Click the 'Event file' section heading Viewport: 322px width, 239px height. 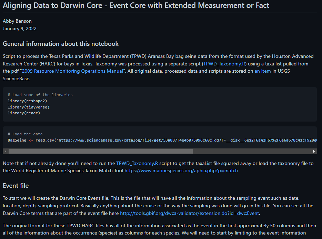(16, 186)
